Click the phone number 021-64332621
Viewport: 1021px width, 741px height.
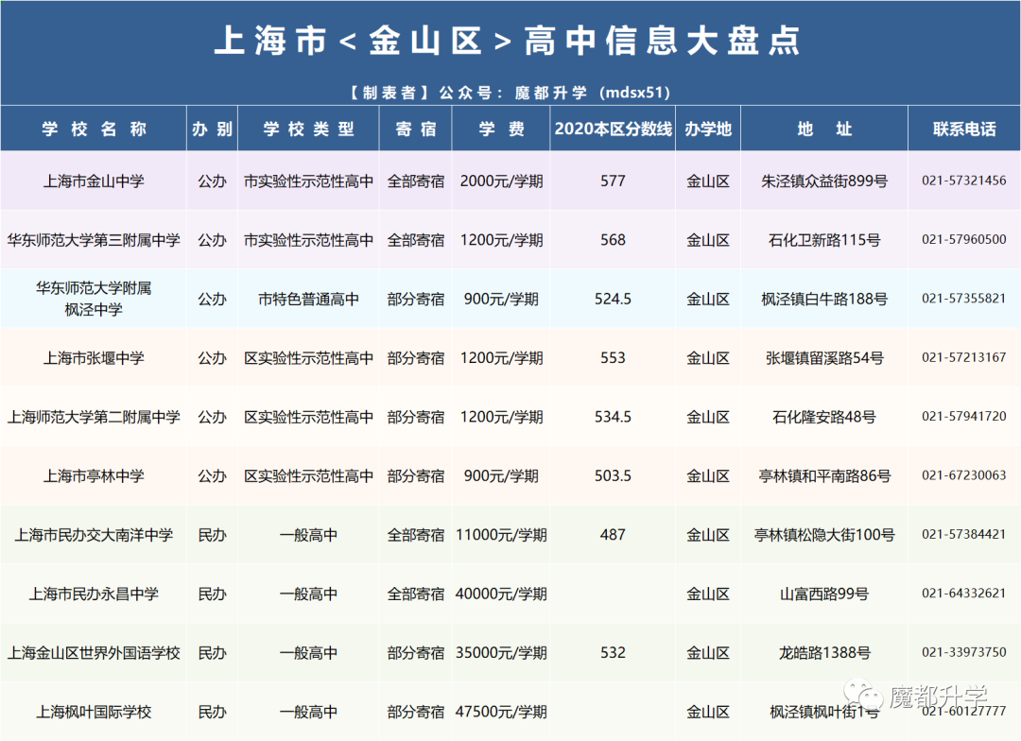(x=963, y=594)
